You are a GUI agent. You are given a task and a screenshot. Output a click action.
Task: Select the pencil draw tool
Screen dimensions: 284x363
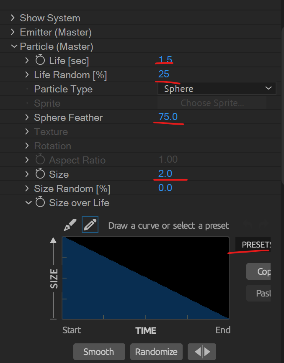90,225
